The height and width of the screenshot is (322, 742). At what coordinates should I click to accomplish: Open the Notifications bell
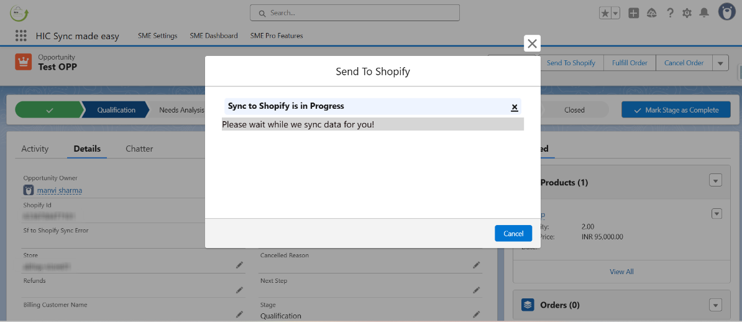[x=704, y=13]
